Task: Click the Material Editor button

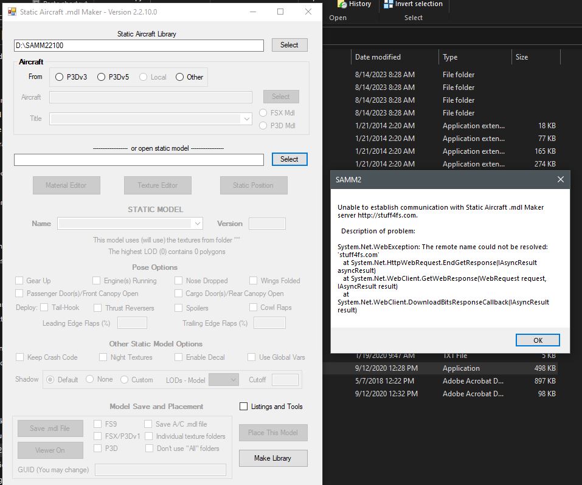Action: tap(66, 185)
